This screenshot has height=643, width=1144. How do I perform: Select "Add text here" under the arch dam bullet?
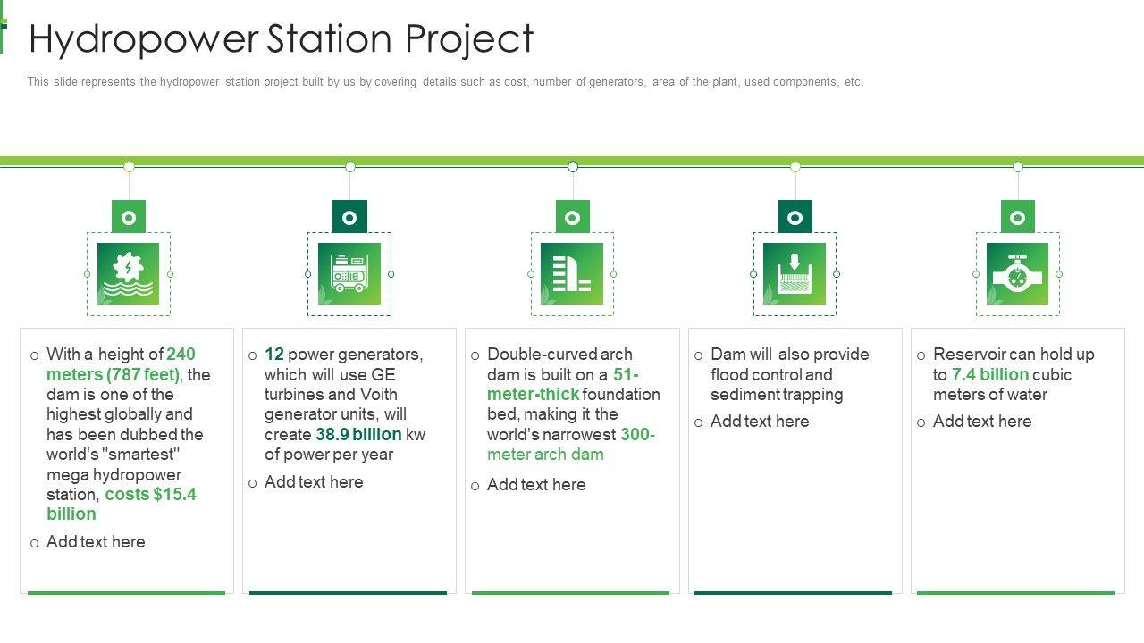coord(536,485)
